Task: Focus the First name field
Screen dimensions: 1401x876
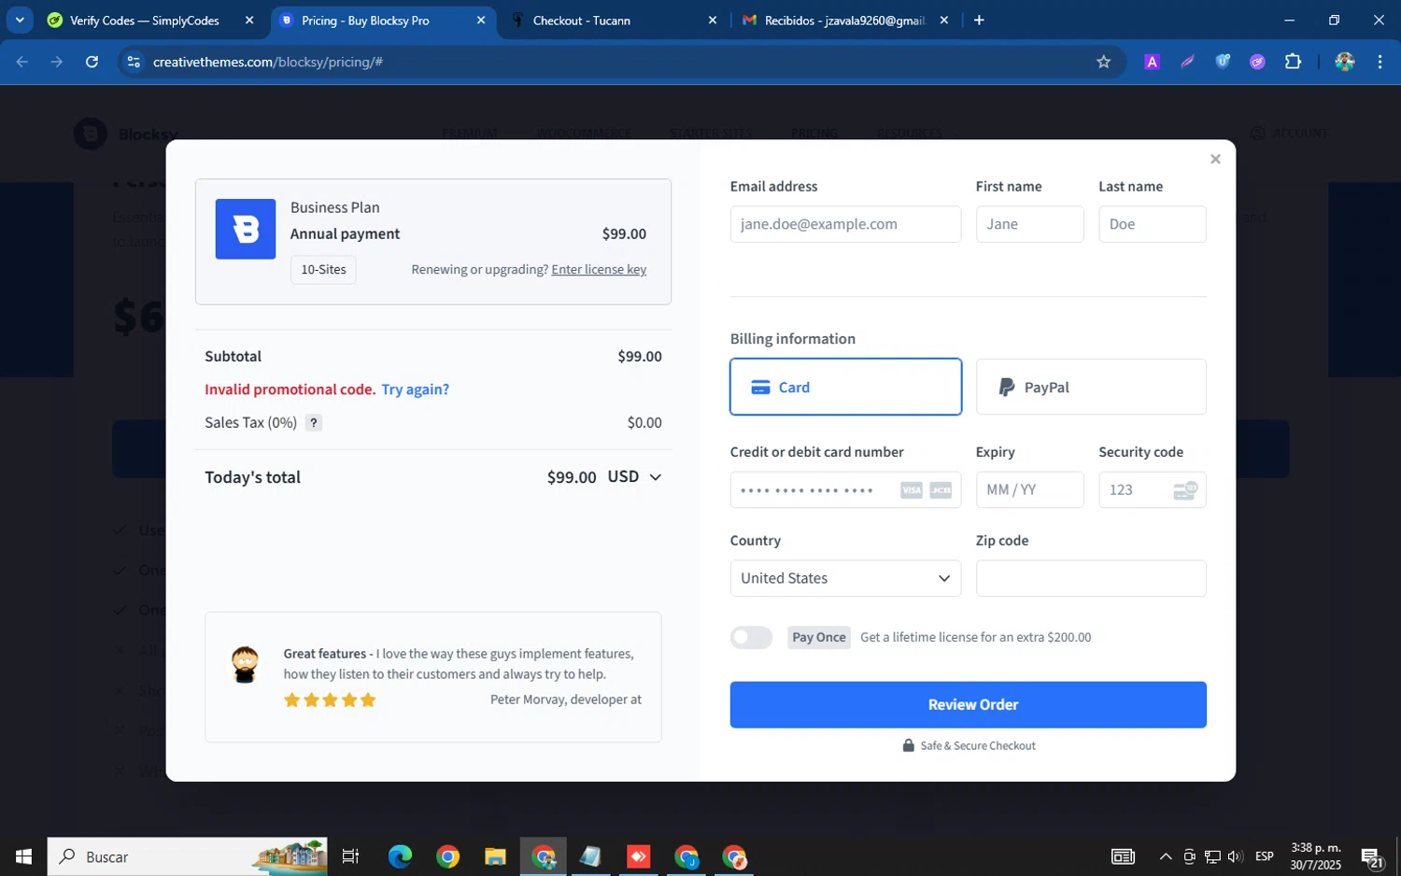Action: [x=1029, y=224]
